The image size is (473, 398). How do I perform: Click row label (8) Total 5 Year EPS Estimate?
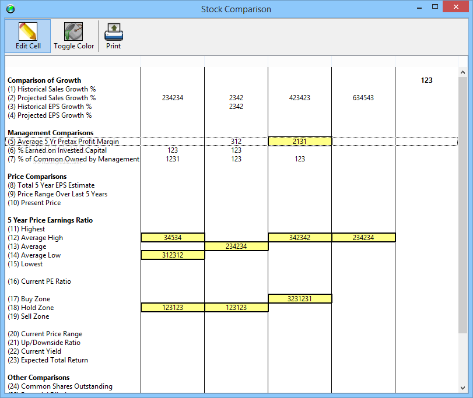(x=51, y=185)
